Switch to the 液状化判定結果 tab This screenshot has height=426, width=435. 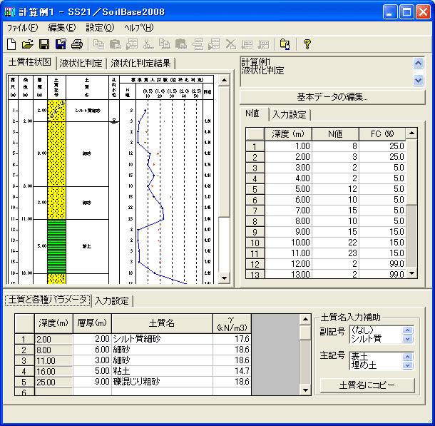140,64
